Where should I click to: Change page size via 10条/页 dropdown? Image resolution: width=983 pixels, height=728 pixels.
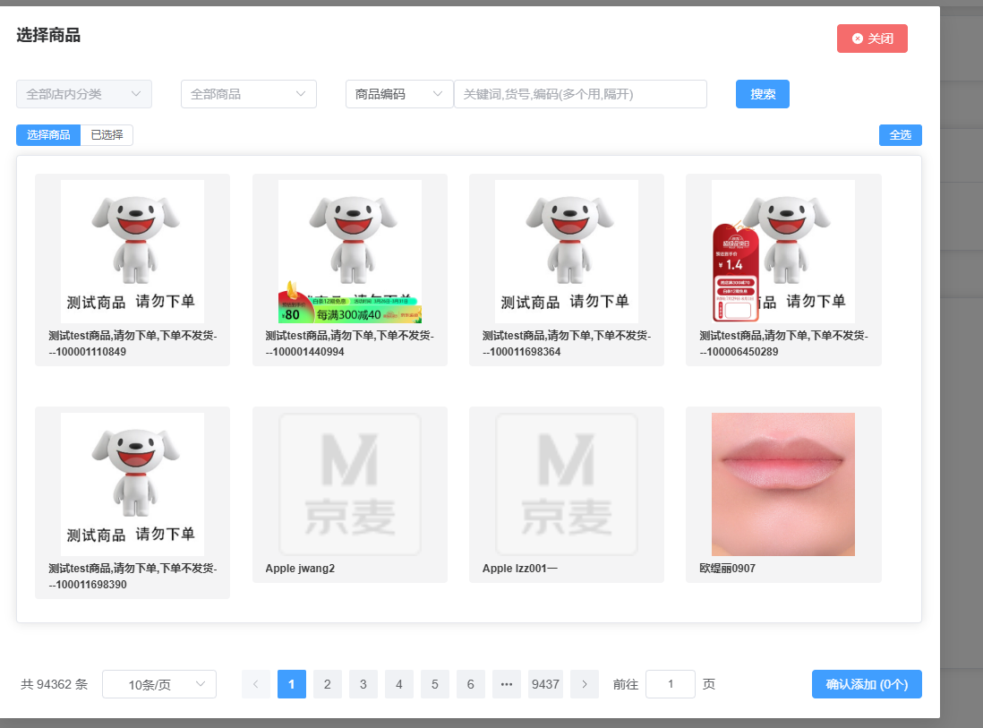[x=159, y=684]
